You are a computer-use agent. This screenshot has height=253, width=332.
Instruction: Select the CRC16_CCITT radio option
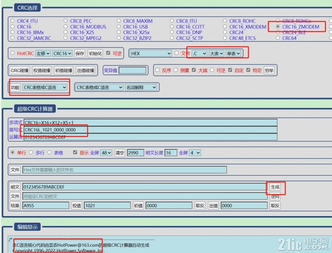click(x=172, y=26)
